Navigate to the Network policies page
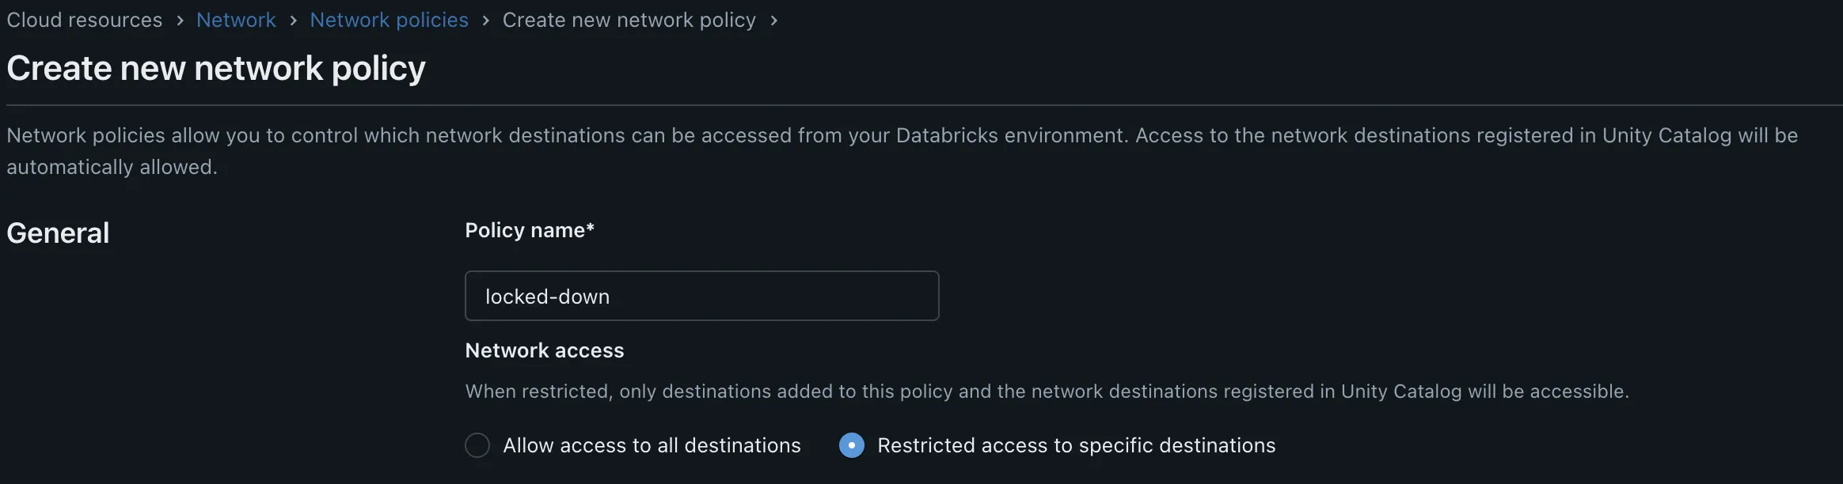This screenshot has width=1843, height=484. coord(389,21)
